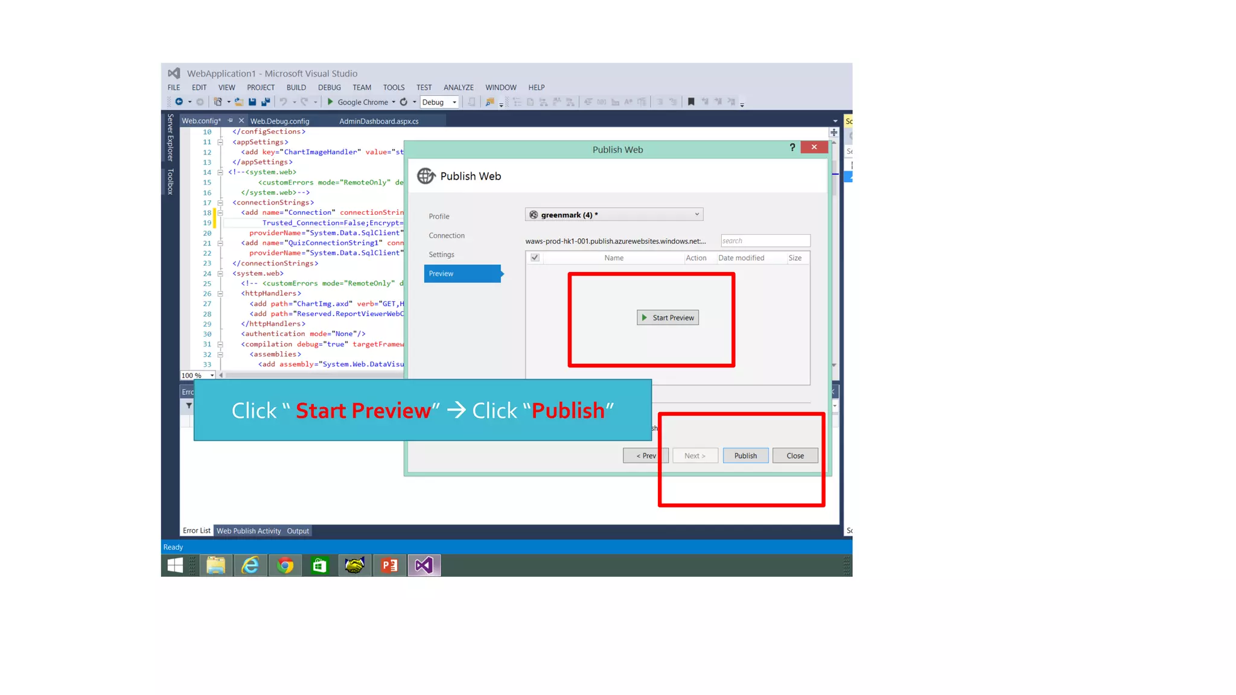Close the Publish Web dialog with X
The height and width of the screenshot is (695, 1236).
(x=814, y=147)
